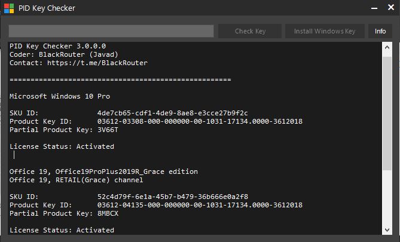400x242 pixels.
Task: Click the scrollbar track below the thumb
Action: click(387, 198)
